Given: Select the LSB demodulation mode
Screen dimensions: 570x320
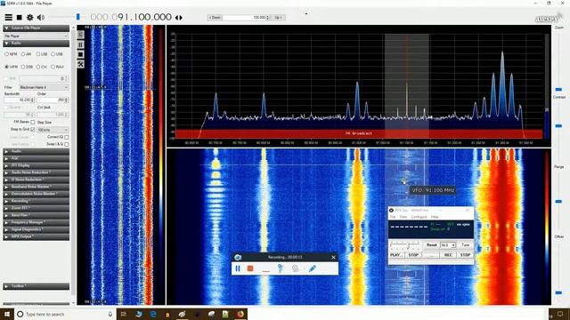Looking at the screenshot, I should tap(42, 54).
